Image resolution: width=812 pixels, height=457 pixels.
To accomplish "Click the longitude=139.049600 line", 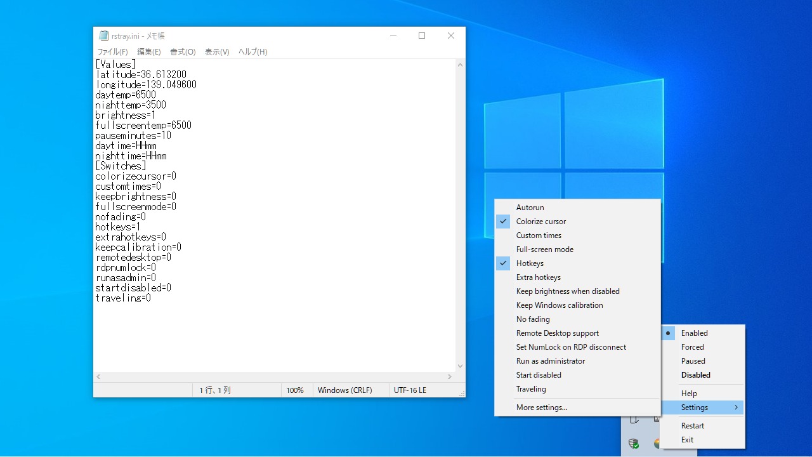I will (146, 85).
